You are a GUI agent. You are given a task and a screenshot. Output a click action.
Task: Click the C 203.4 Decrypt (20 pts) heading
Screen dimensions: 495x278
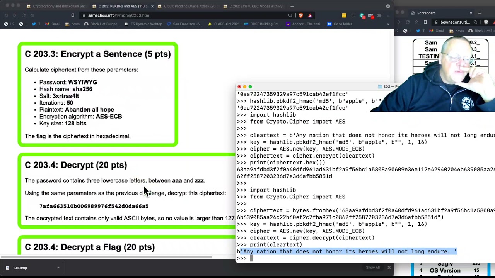(76, 165)
